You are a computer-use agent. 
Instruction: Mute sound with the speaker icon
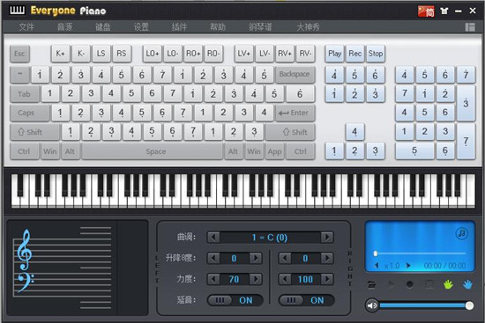tap(372, 305)
